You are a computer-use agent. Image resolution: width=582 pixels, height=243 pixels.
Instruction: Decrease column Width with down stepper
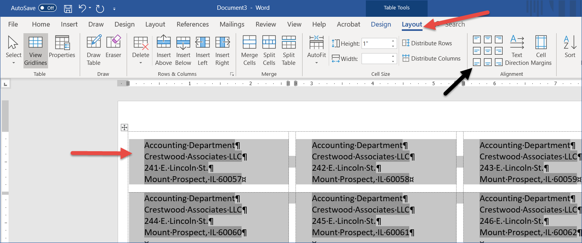point(393,61)
